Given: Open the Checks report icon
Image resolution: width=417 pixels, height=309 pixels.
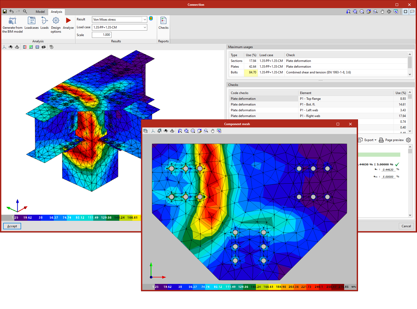Looking at the screenshot, I should [163, 21].
